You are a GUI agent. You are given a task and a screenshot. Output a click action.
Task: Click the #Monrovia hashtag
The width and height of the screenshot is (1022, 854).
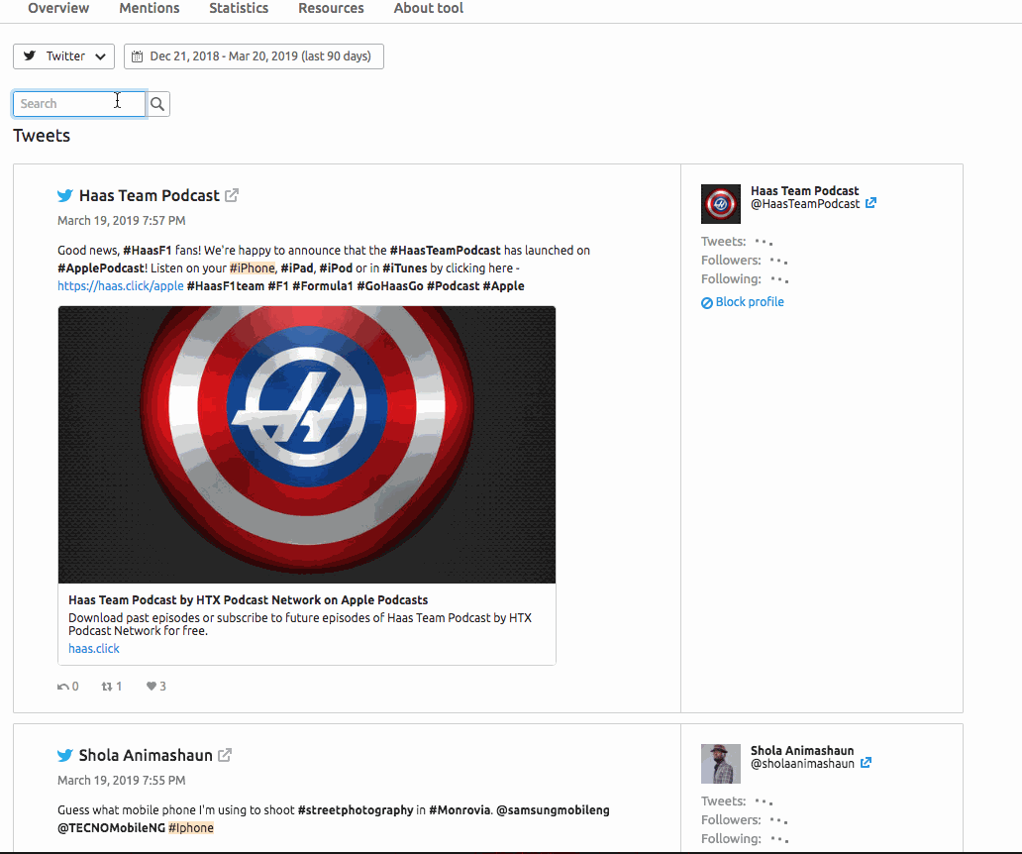pos(460,810)
